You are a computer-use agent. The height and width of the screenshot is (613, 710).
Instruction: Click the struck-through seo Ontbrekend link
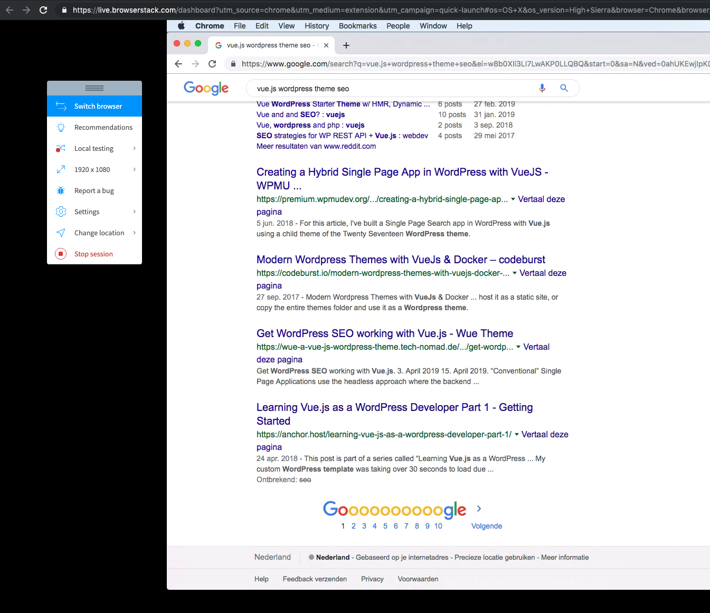pos(305,480)
